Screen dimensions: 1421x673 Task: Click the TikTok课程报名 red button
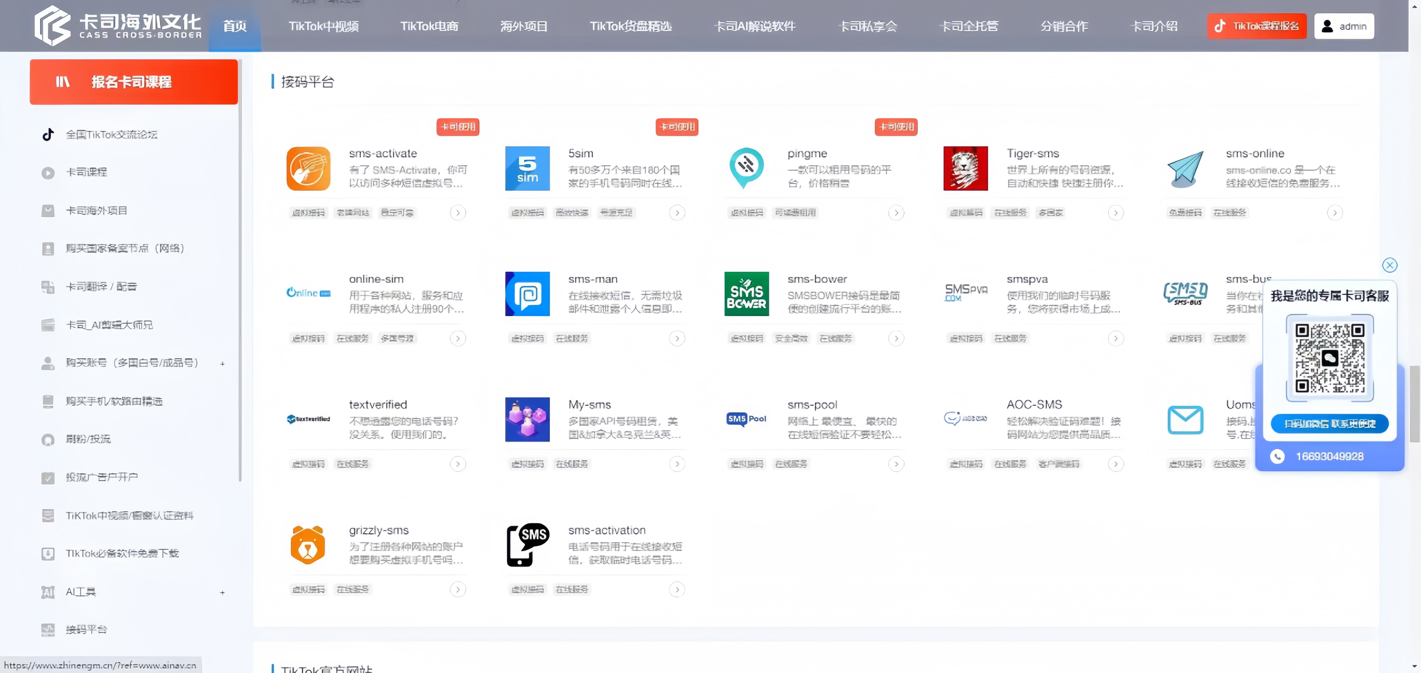tap(1257, 26)
